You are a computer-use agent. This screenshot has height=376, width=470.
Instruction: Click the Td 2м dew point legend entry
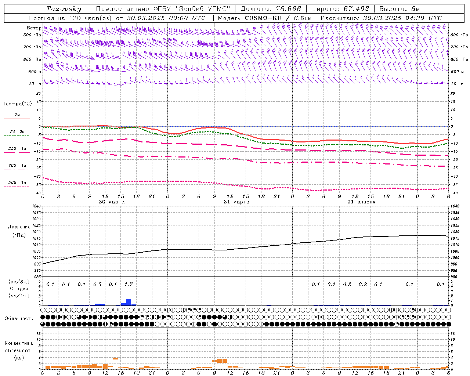pos(17,131)
